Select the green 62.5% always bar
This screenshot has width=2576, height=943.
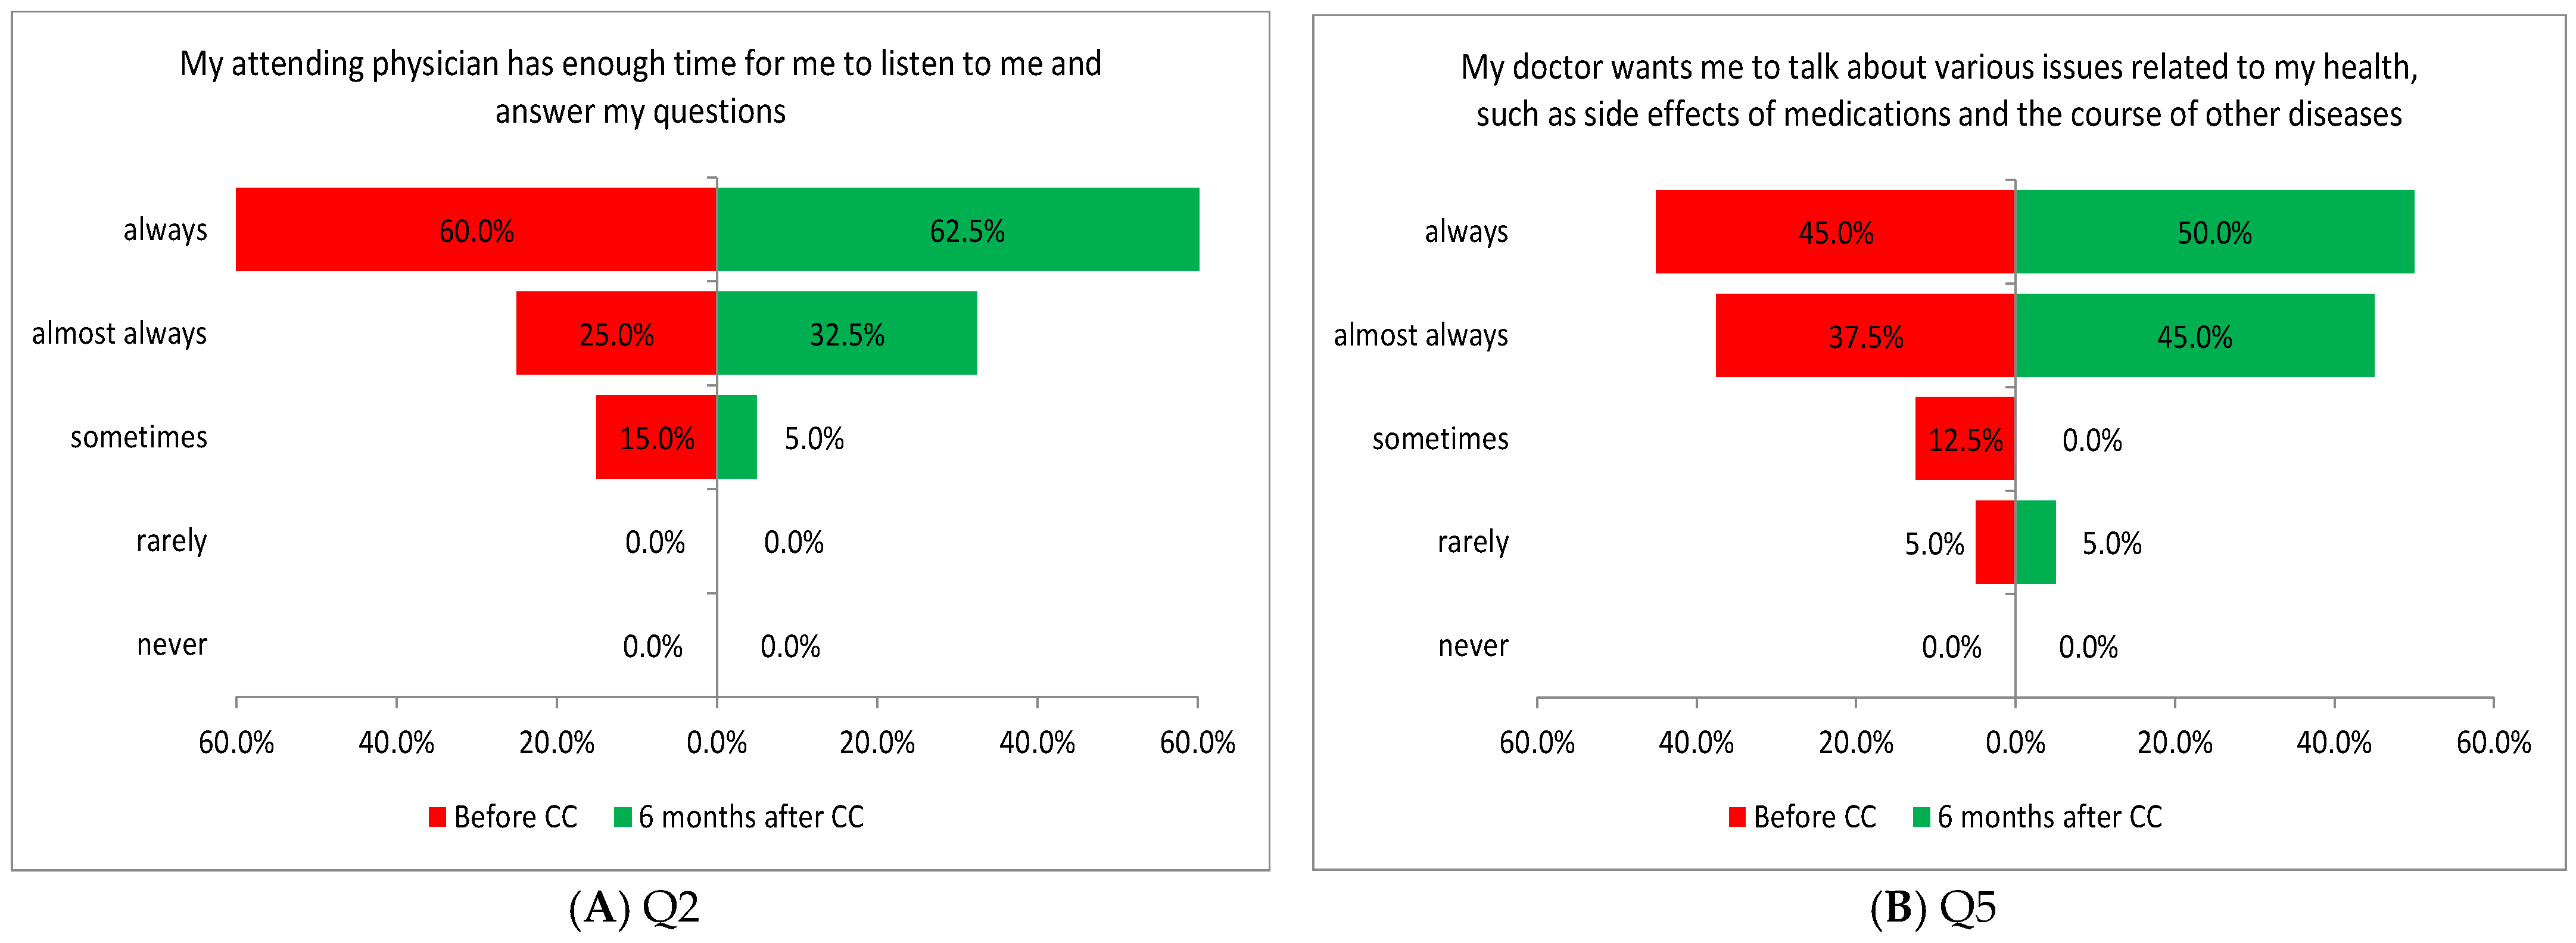[1100, 229]
